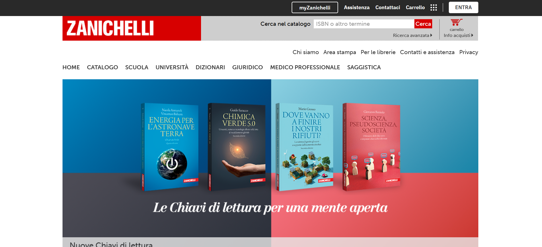Viewport: 542px width, 247px height.
Task: Open Dove vanno a finire i nostri rifiuti book
Action: 304,147
